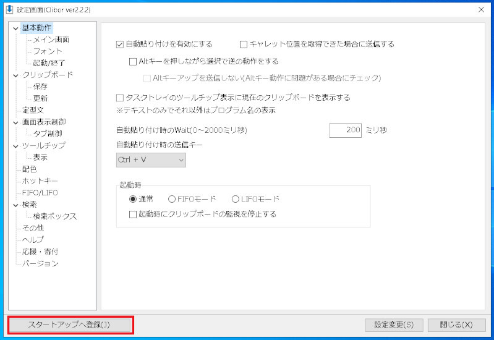Toggle 自動貼り付けを有効にする checkbox
The width and height of the screenshot is (494, 340).
(120, 45)
